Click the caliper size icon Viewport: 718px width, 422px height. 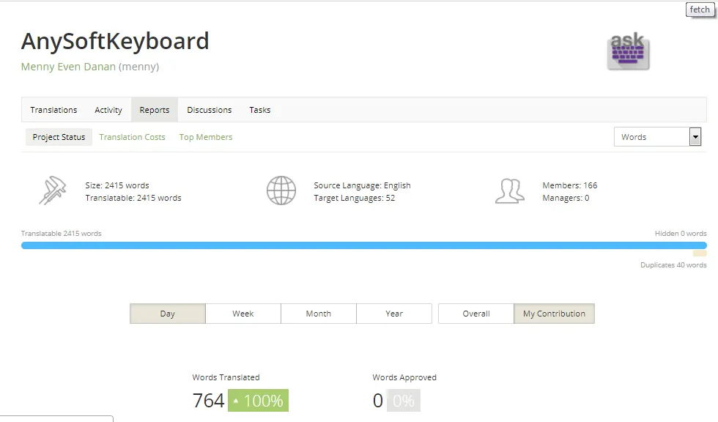(52, 190)
